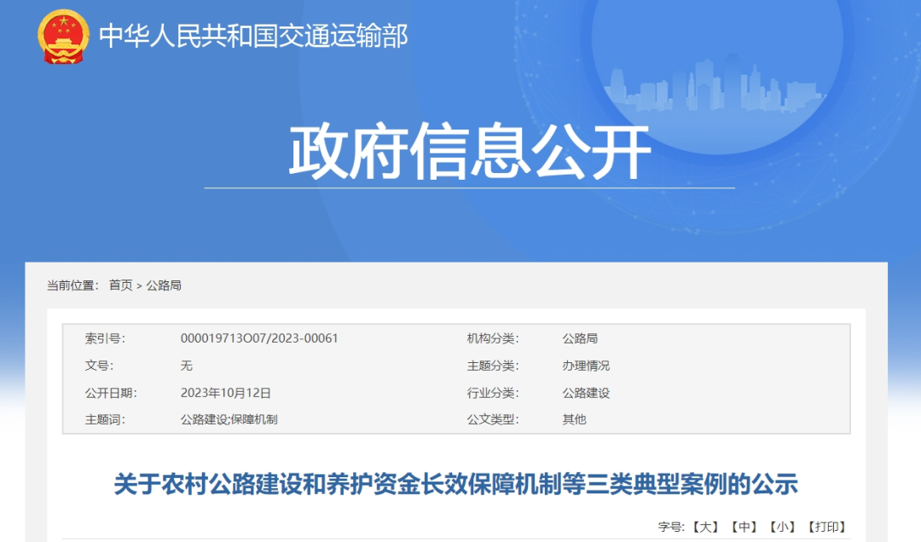Click the 机构分类 value 公路局
Screen dimensions: 921x542
pos(580,338)
